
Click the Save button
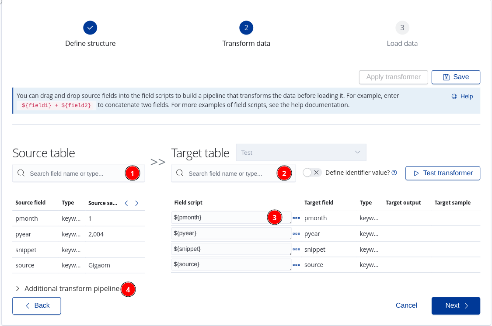456,77
